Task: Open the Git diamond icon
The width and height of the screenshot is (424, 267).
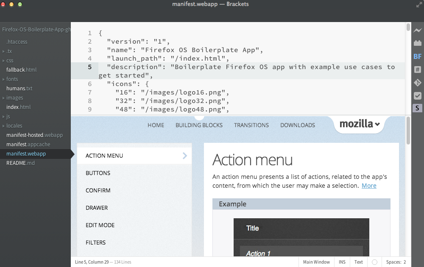Action: tap(418, 82)
